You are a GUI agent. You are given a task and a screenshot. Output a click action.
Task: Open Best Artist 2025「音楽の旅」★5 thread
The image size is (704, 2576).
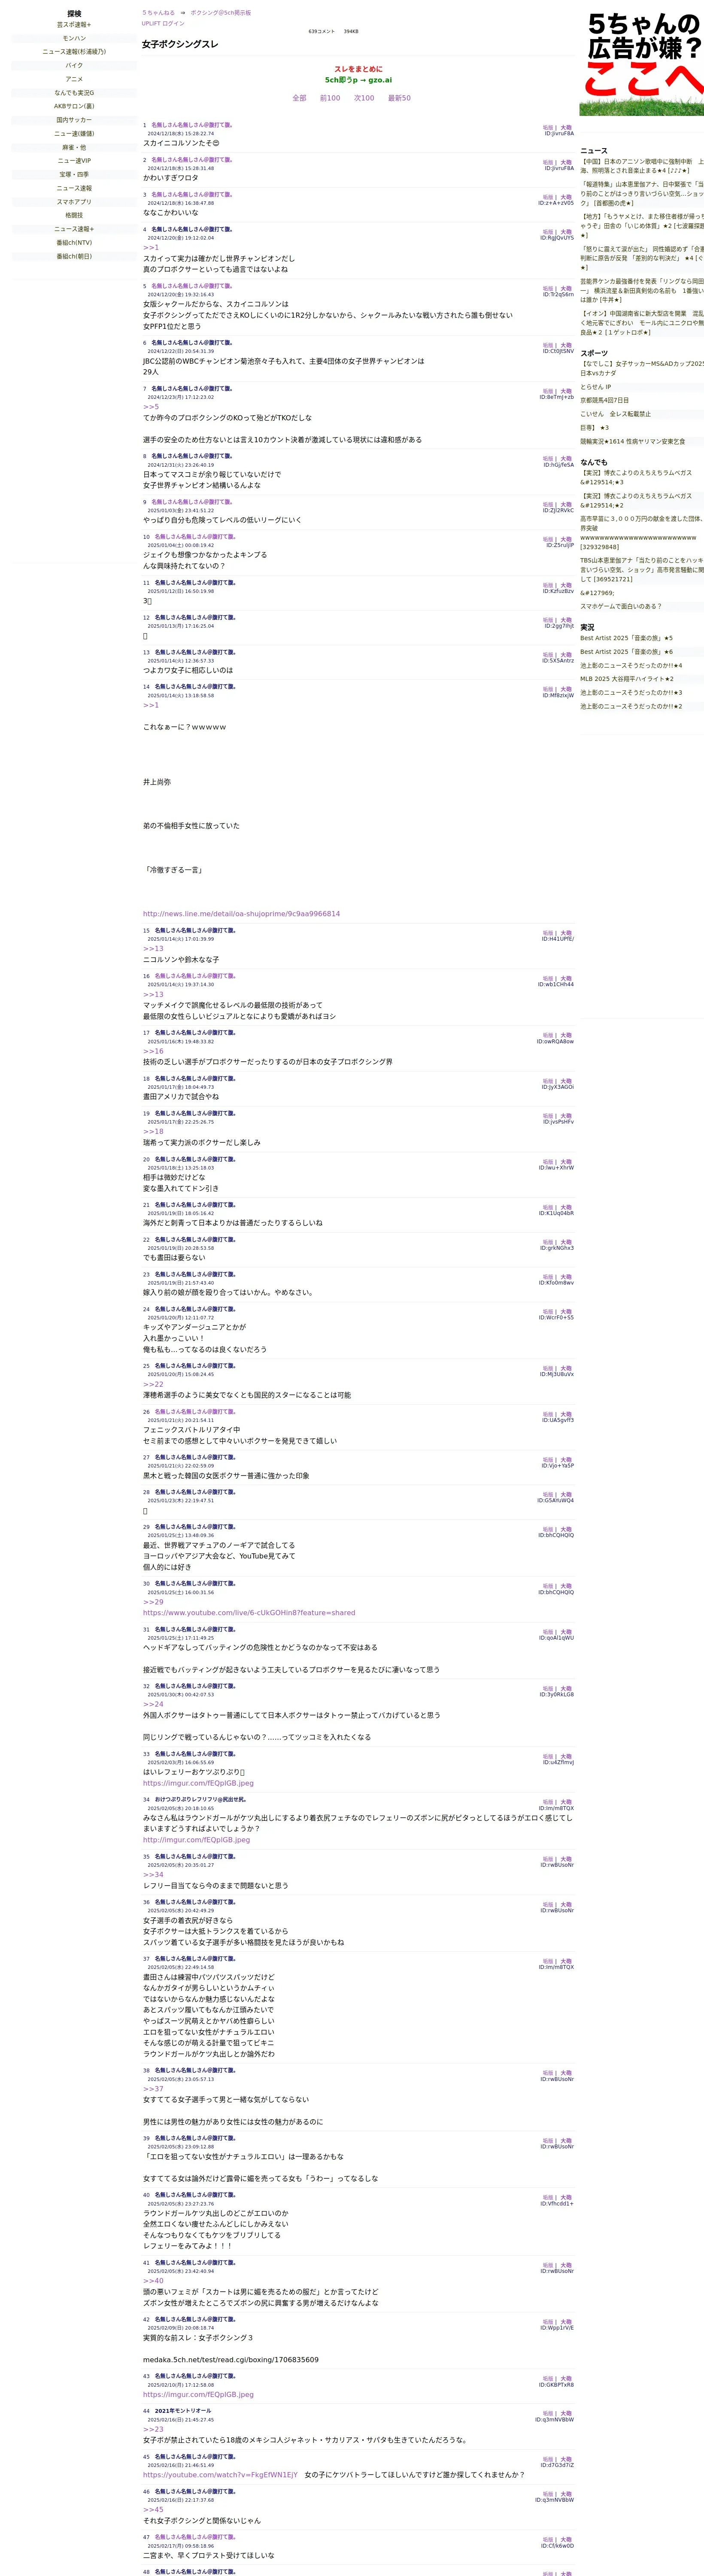point(626,638)
